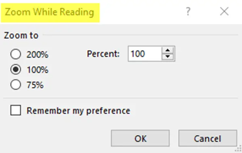This screenshot has width=242, height=153.
Task: Click the "75%" option label text
Action: coord(35,85)
